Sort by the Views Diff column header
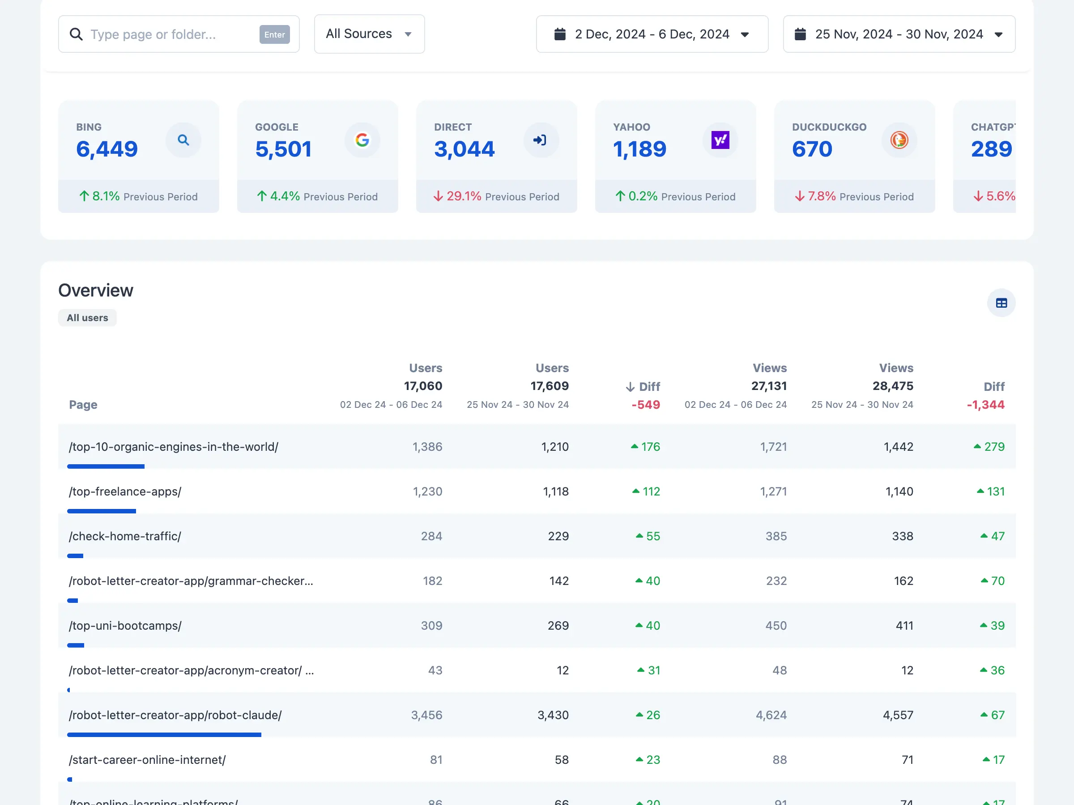1074x805 pixels. [x=993, y=387]
